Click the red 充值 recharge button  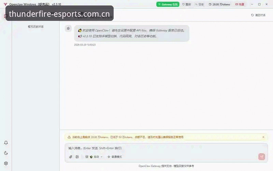click(240, 4)
